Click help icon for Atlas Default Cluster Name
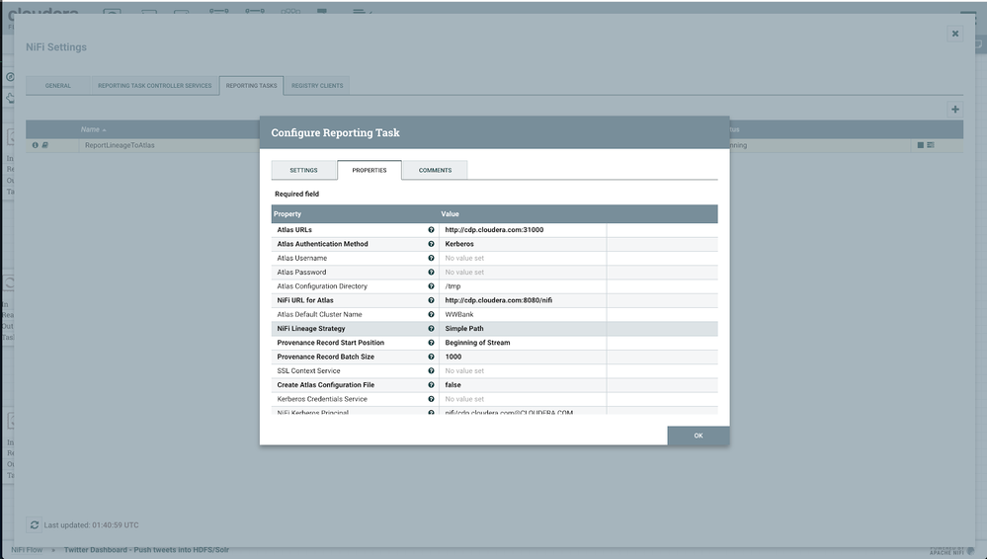The height and width of the screenshot is (559, 987). [x=431, y=314]
